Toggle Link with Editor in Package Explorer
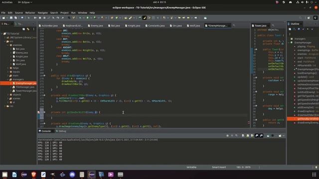The height and width of the screenshot is (179, 319). pos(28,29)
